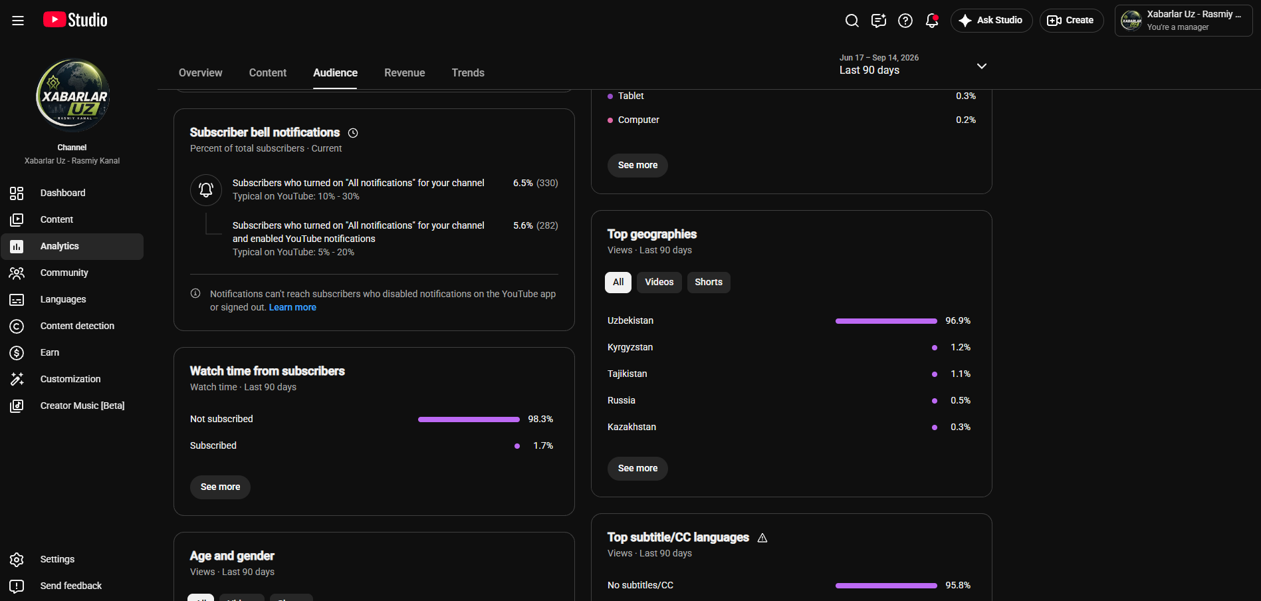Select the Videos filter in Top geographies
This screenshot has width=1261, height=601.
pyautogui.click(x=659, y=283)
